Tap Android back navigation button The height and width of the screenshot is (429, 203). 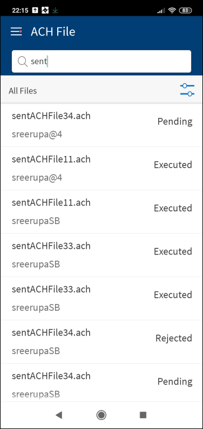point(58,415)
